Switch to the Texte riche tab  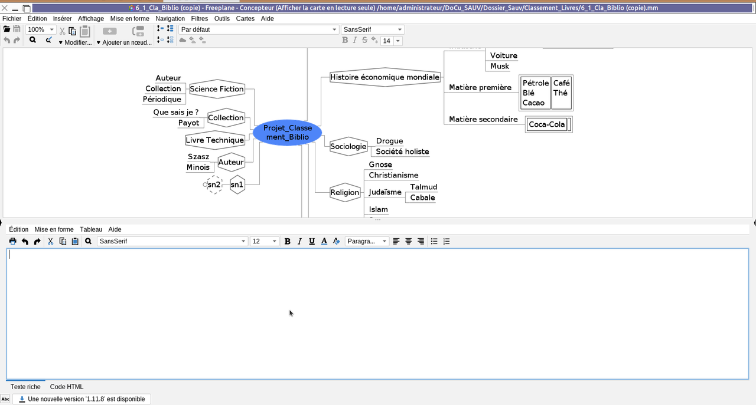pyautogui.click(x=25, y=387)
